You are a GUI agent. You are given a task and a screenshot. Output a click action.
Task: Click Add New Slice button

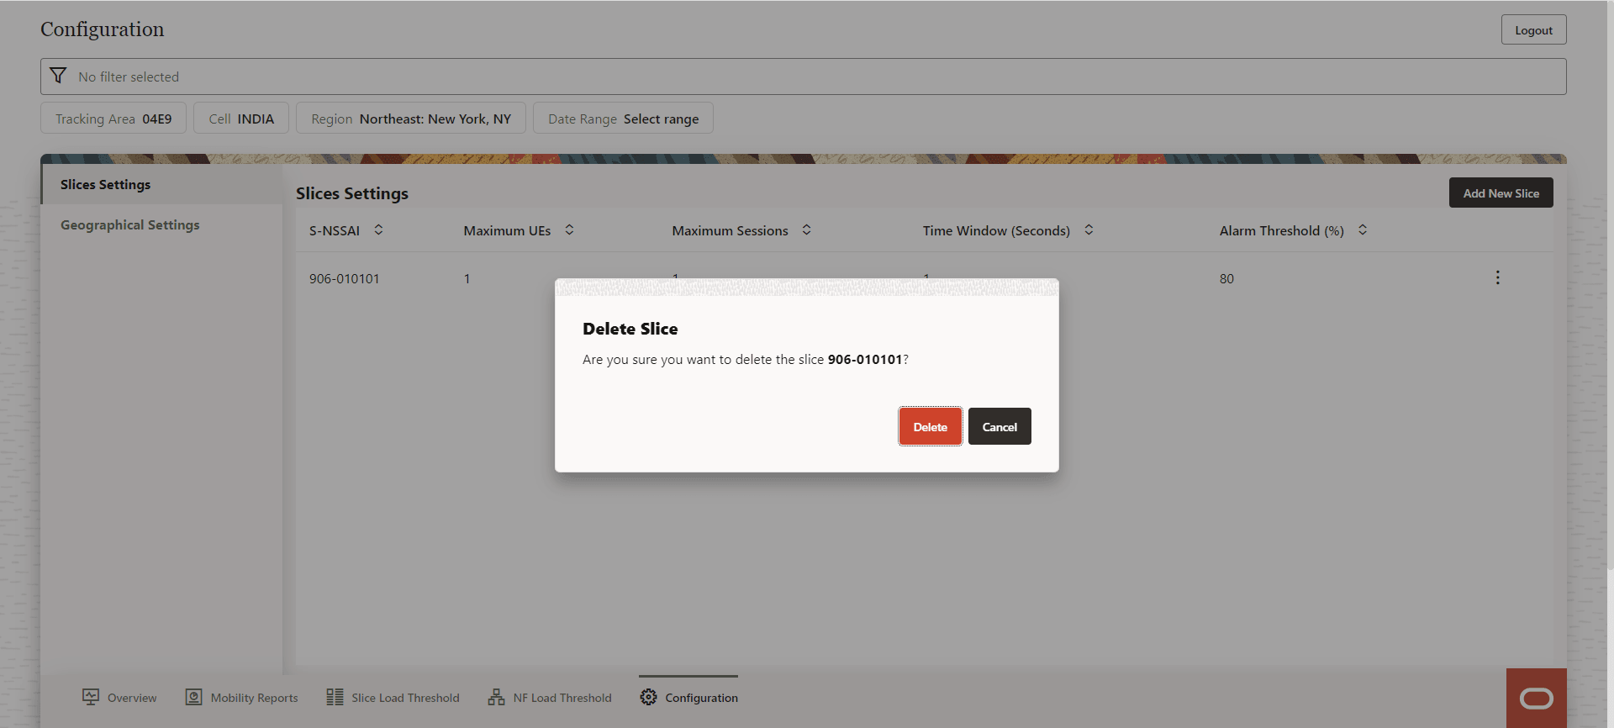point(1501,193)
